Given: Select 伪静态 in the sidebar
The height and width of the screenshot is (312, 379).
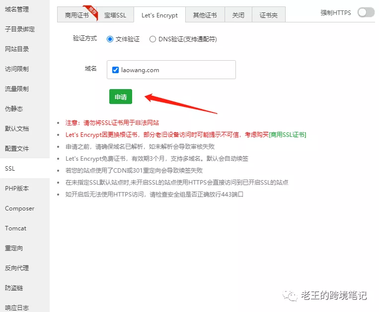Looking at the screenshot, I should coord(14,109).
